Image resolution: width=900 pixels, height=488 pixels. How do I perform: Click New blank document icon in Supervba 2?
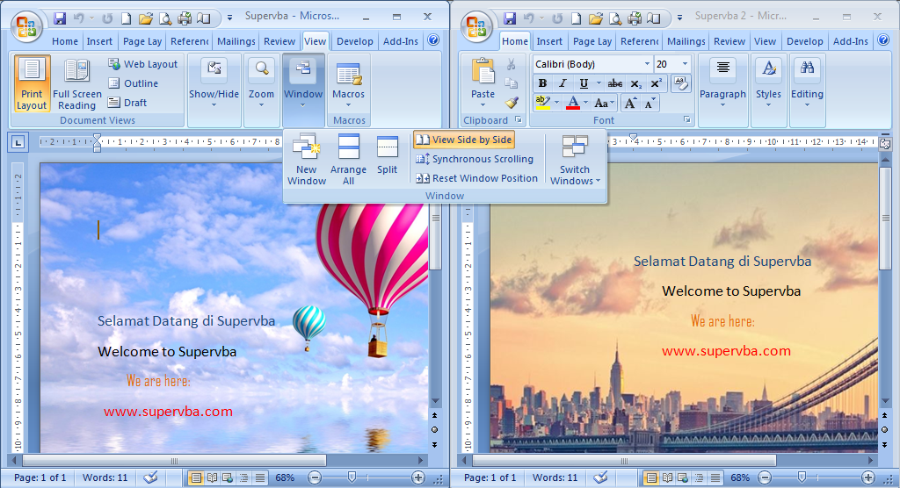coord(577,18)
